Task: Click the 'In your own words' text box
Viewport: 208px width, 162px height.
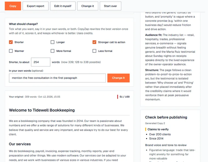Action: click(x=57, y=78)
